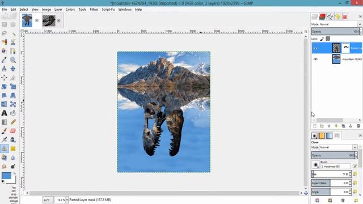Select the Paintbrush tool
Viewport: 363px width, 204px height.
4,131
